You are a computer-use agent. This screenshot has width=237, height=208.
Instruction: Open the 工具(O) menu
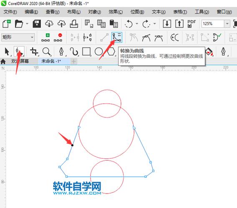(202, 12)
